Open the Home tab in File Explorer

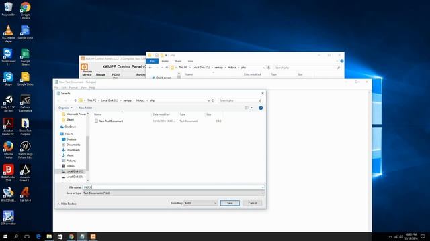point(165,61)
